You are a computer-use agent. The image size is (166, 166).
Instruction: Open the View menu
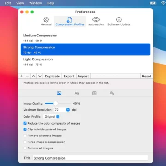click(20, 3)
